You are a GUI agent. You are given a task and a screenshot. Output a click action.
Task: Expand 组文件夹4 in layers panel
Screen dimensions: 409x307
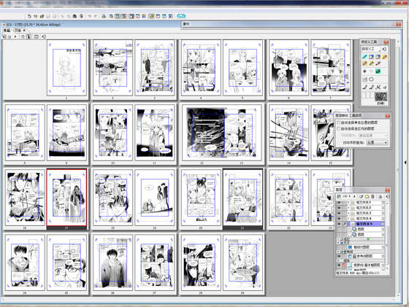[x=348, y=219]
